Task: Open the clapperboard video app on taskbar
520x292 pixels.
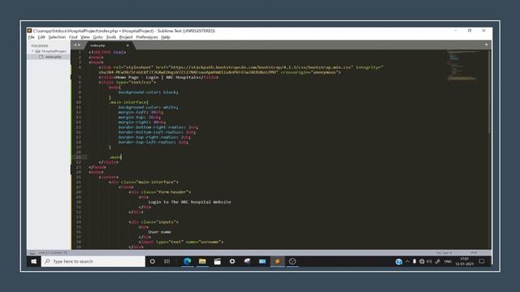Action: [x=217, y=261]
